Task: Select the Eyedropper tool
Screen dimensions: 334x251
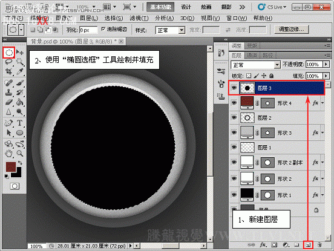Action: (20, 71)
